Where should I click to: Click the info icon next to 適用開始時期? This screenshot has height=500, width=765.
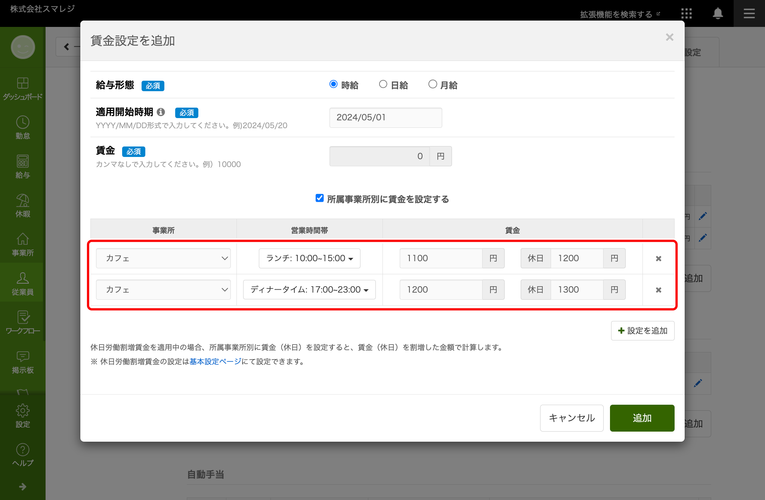tap(161, 112)
